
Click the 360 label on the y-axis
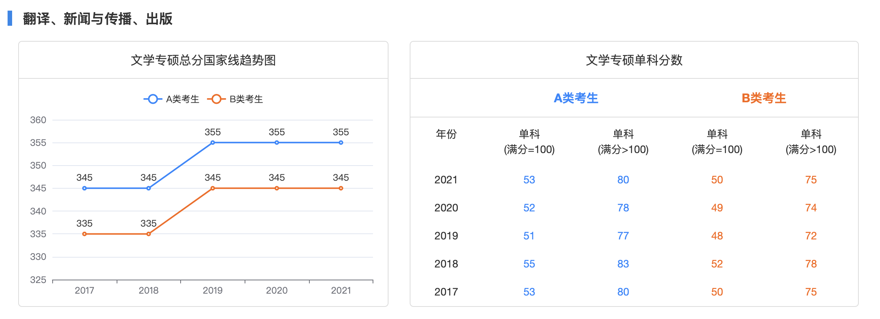[x=38, y=120]
